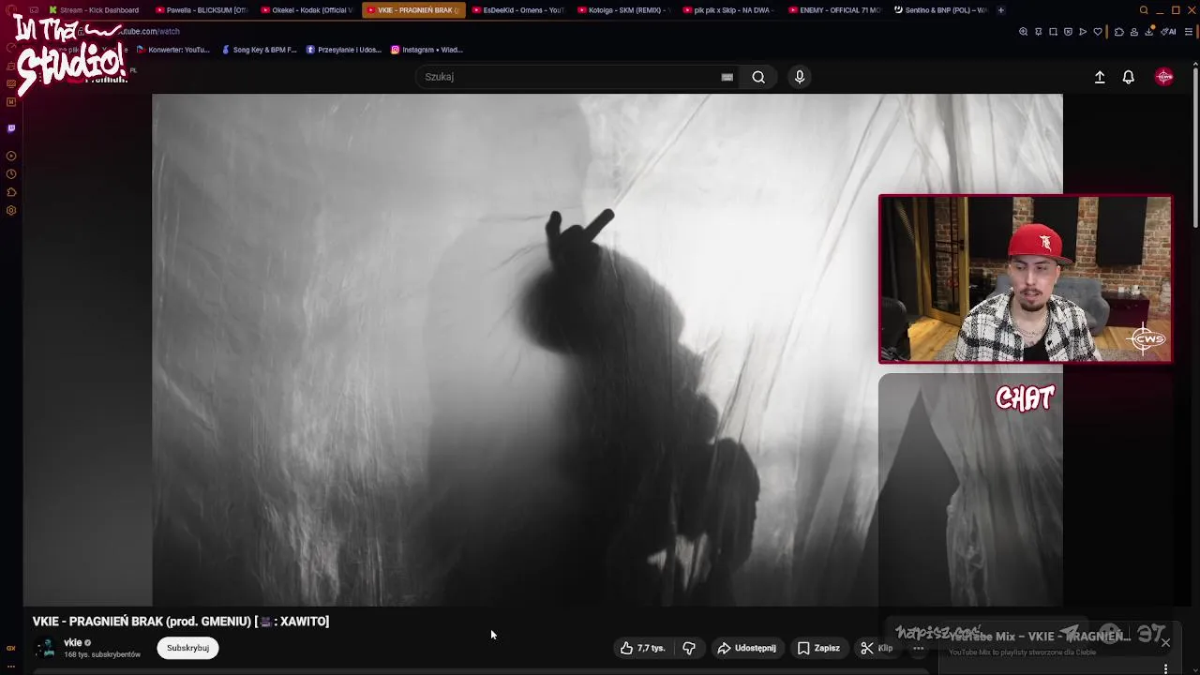This screenshot has height=675, width=1200.
Task: Switch to the Kotoiga - SKM (REMIX) tab
Action: click(x=623, y=10)
